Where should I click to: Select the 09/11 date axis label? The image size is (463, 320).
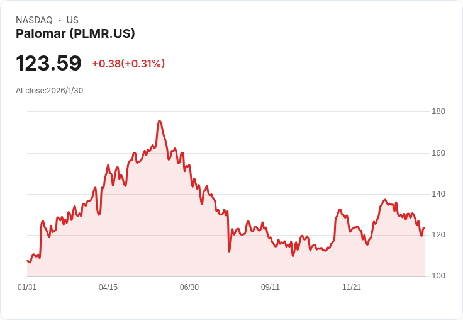270,287
